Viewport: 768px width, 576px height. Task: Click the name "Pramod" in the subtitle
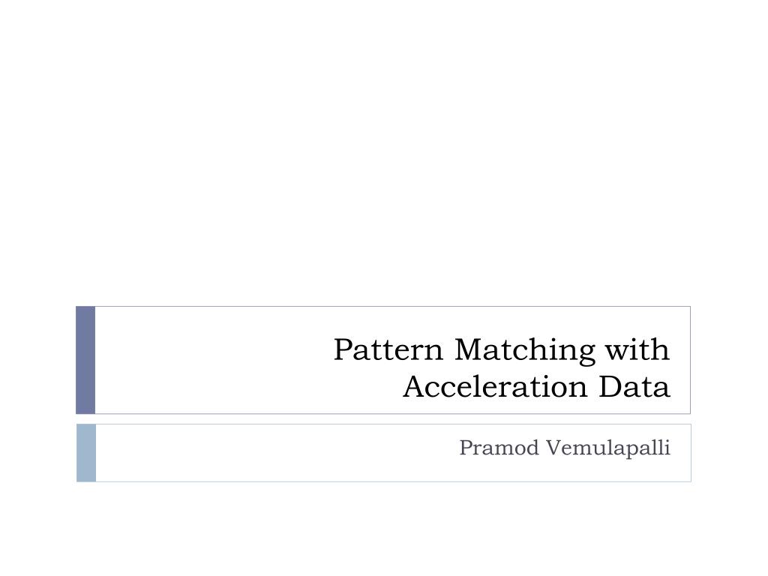point(499,448)
